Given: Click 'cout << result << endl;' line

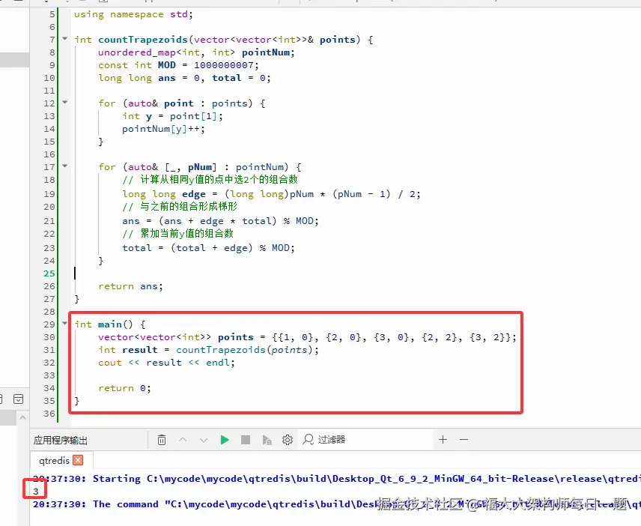Looking at the screenshot, I should (x=166, y=363).
